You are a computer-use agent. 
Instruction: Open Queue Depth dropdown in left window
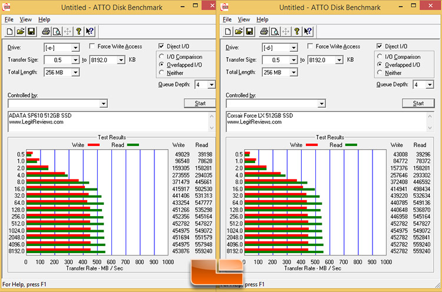click(x=212, y=84)
